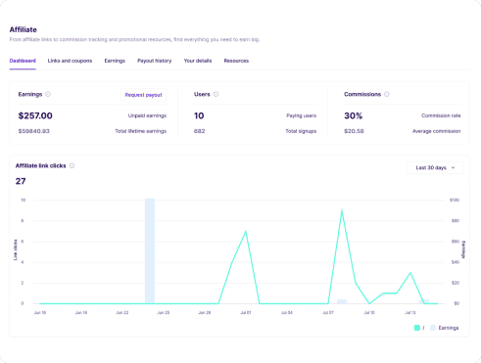Click the tall earnings bar near Jun 25

[150, 250]
